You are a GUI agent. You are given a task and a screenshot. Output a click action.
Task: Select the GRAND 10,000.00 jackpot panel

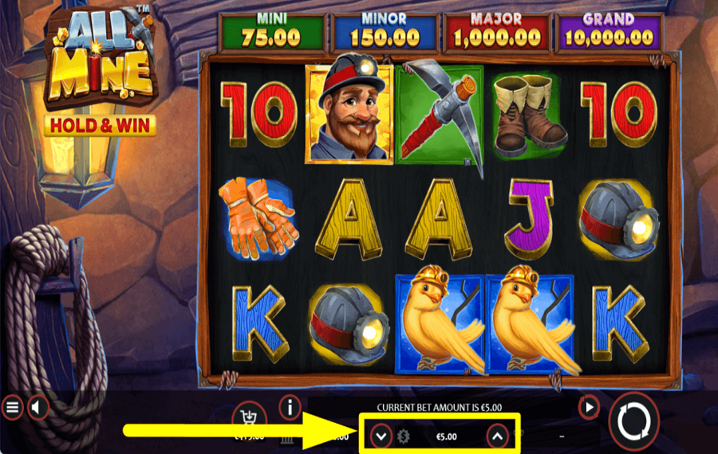pyautogui.click(x=609, y=32)
